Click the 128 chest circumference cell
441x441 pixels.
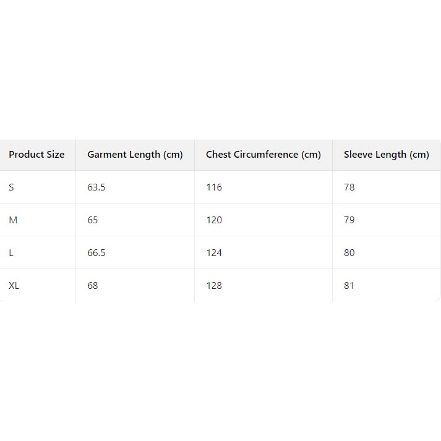click(x=214, y=286)
